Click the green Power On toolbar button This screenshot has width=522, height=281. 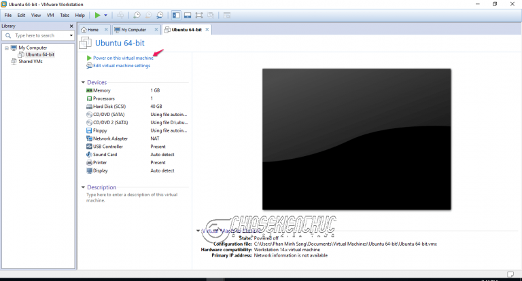(x=98, y=16)
